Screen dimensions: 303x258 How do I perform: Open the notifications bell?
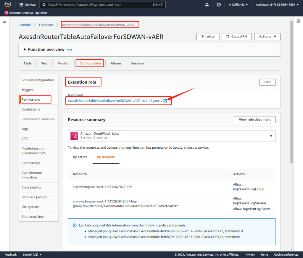pos(207,5)
